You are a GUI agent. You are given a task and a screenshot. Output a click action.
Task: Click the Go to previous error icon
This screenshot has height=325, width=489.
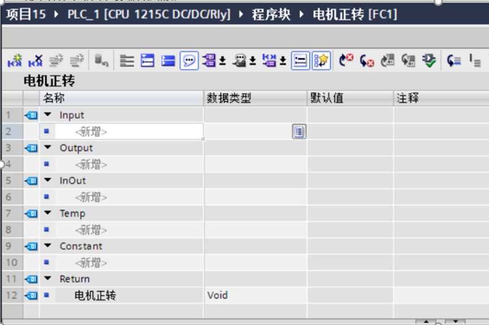367,60
